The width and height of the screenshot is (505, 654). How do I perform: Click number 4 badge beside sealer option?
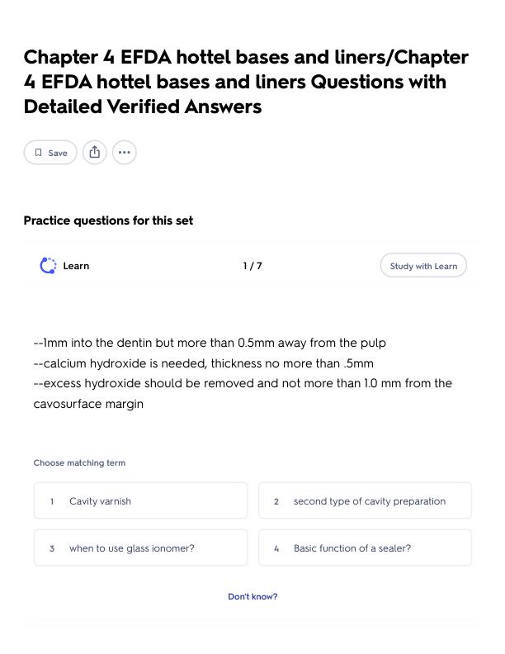coord(276,548)
